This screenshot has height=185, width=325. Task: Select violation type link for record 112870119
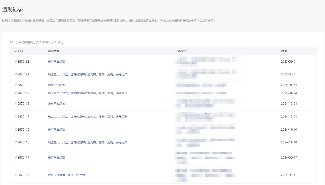click(87, 93)
